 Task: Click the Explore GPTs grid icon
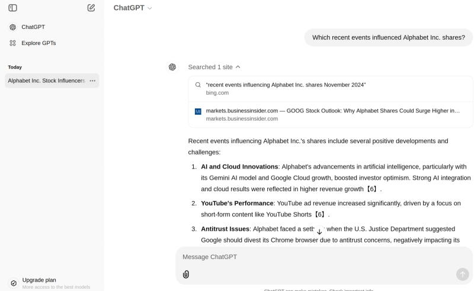tap(13, 43)
